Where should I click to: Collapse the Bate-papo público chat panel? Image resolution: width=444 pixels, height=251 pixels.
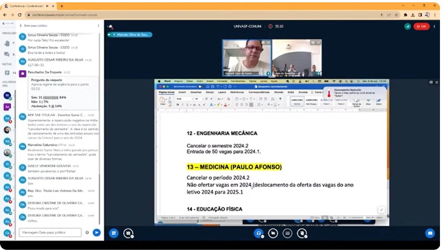pyautogui.click(x=22, y=26)
